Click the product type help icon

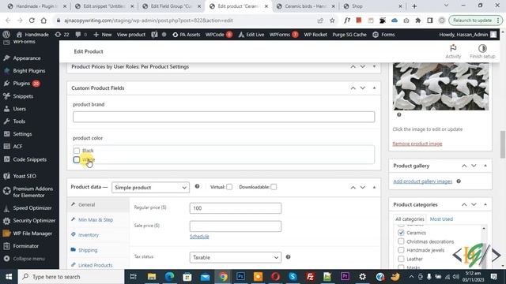(x=197, y=186)
